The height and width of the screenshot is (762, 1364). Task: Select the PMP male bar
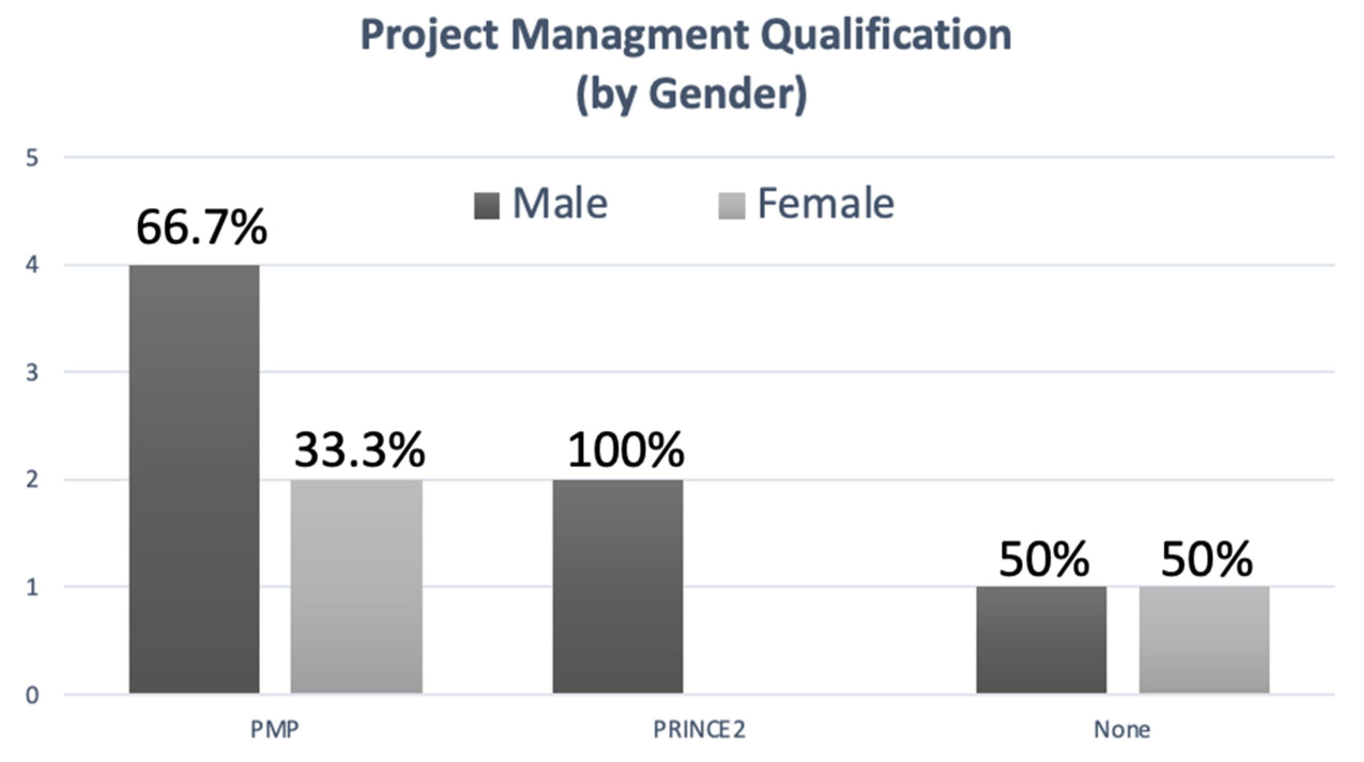(194, 479)
